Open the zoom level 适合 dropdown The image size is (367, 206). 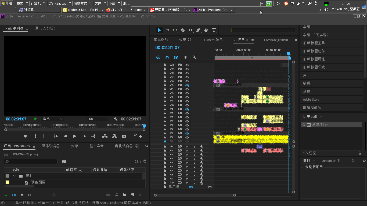pyautogui.click(x=52, y=119)
